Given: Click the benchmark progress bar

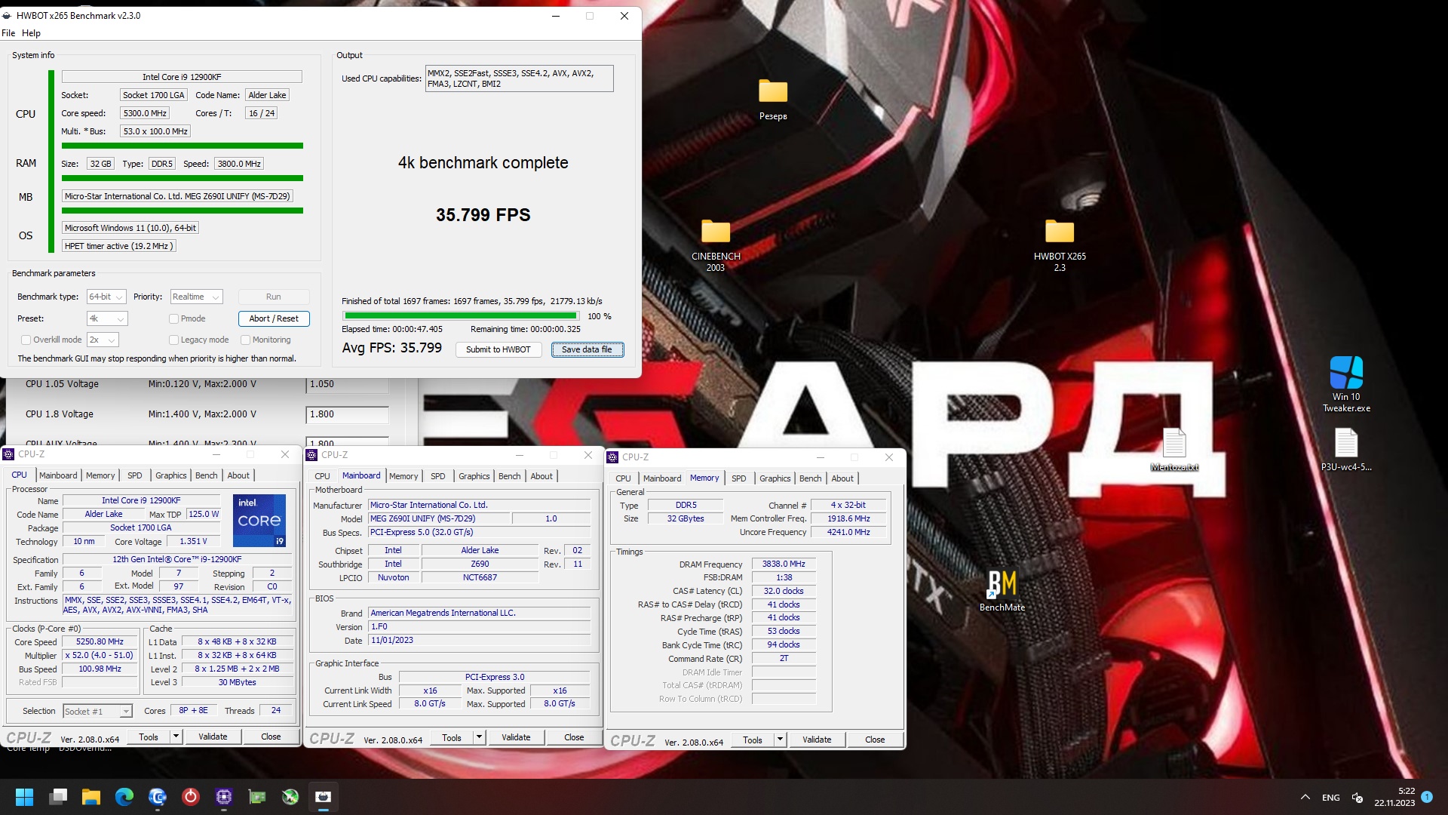Looking at the screenshot, I should point(460,316).
